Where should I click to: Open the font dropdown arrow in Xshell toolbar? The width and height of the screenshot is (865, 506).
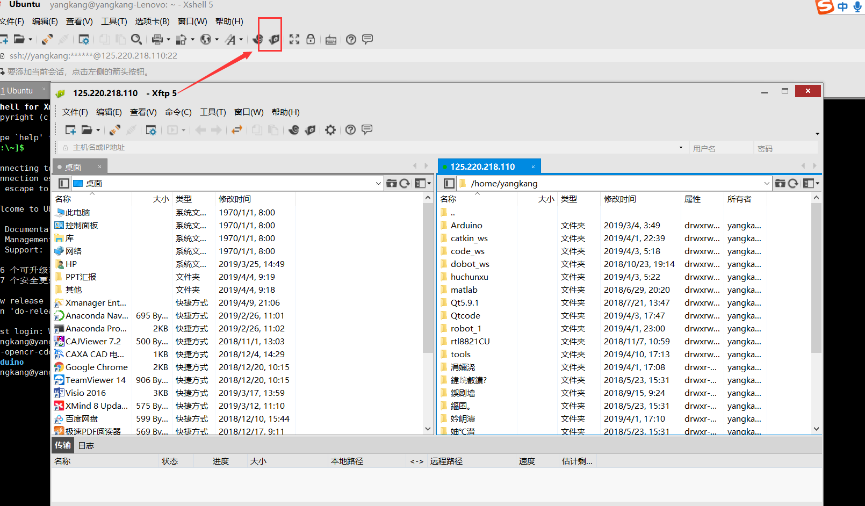point(241,39)
